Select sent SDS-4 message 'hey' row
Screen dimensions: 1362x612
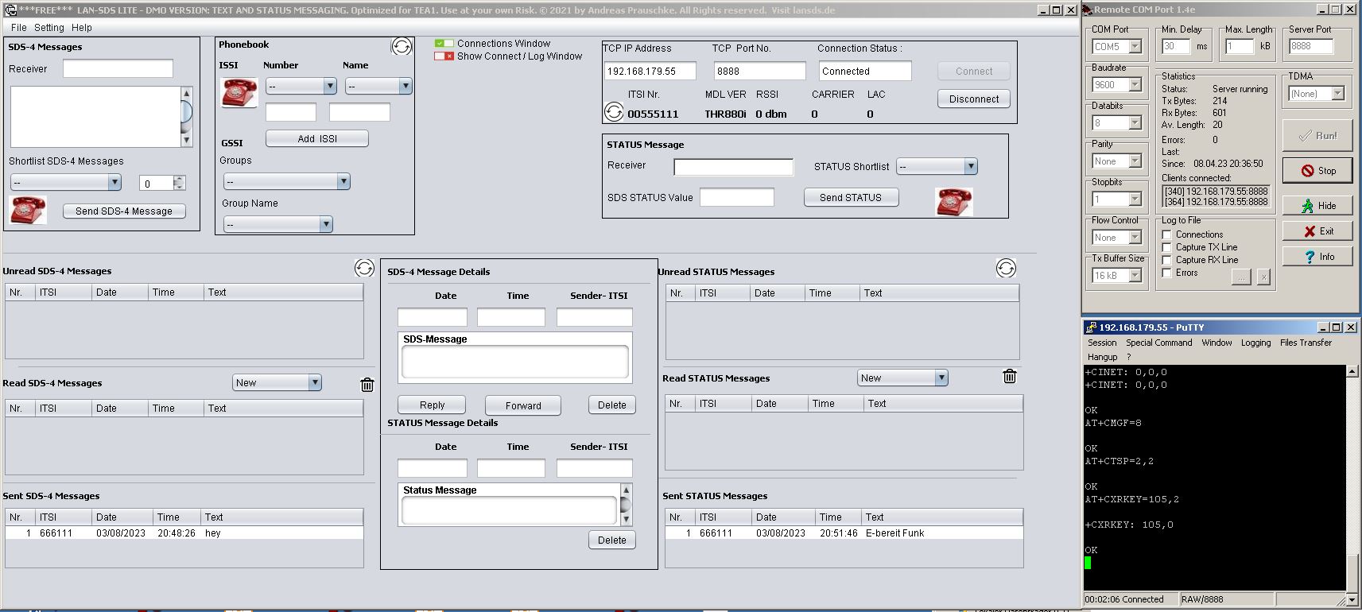click(x=184, y=533)
